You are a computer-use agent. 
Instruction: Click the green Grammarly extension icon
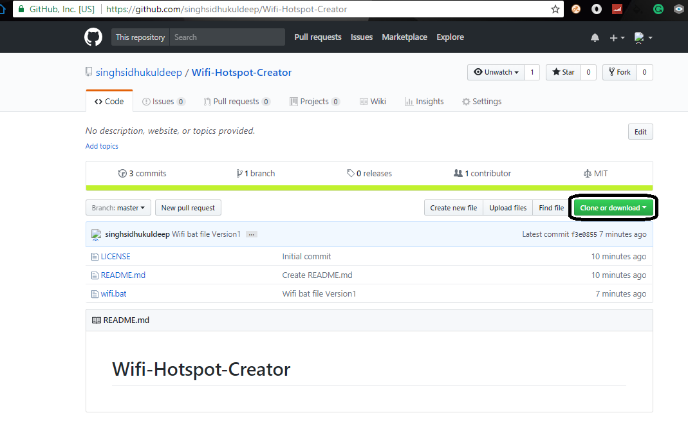pyautogui.click(x=658, y=9)
